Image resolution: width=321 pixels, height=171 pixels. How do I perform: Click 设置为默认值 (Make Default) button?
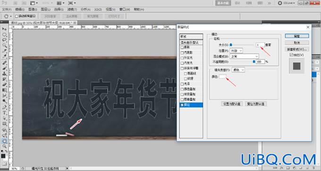pyautogui.click(x=232, y=104)
